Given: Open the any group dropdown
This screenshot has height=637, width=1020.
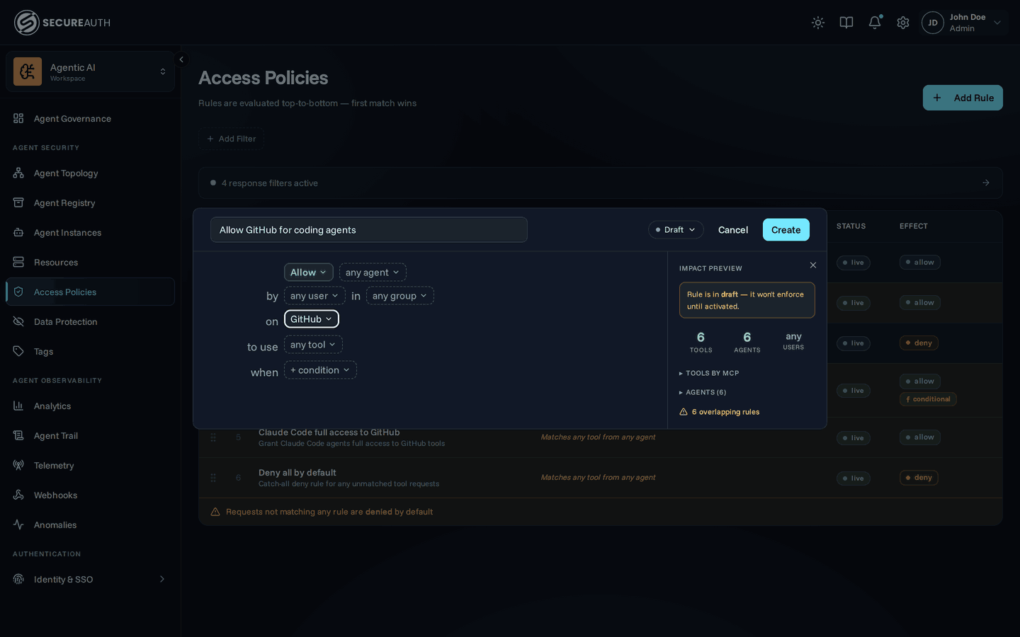Looking at the screenshot, I should [x=400, y=296].
